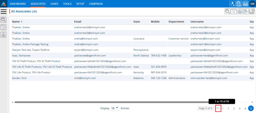Click the add task clipboard icon
Image resolution: width=256 pixels, height=113 pixels.
click(x=239, y=4)
